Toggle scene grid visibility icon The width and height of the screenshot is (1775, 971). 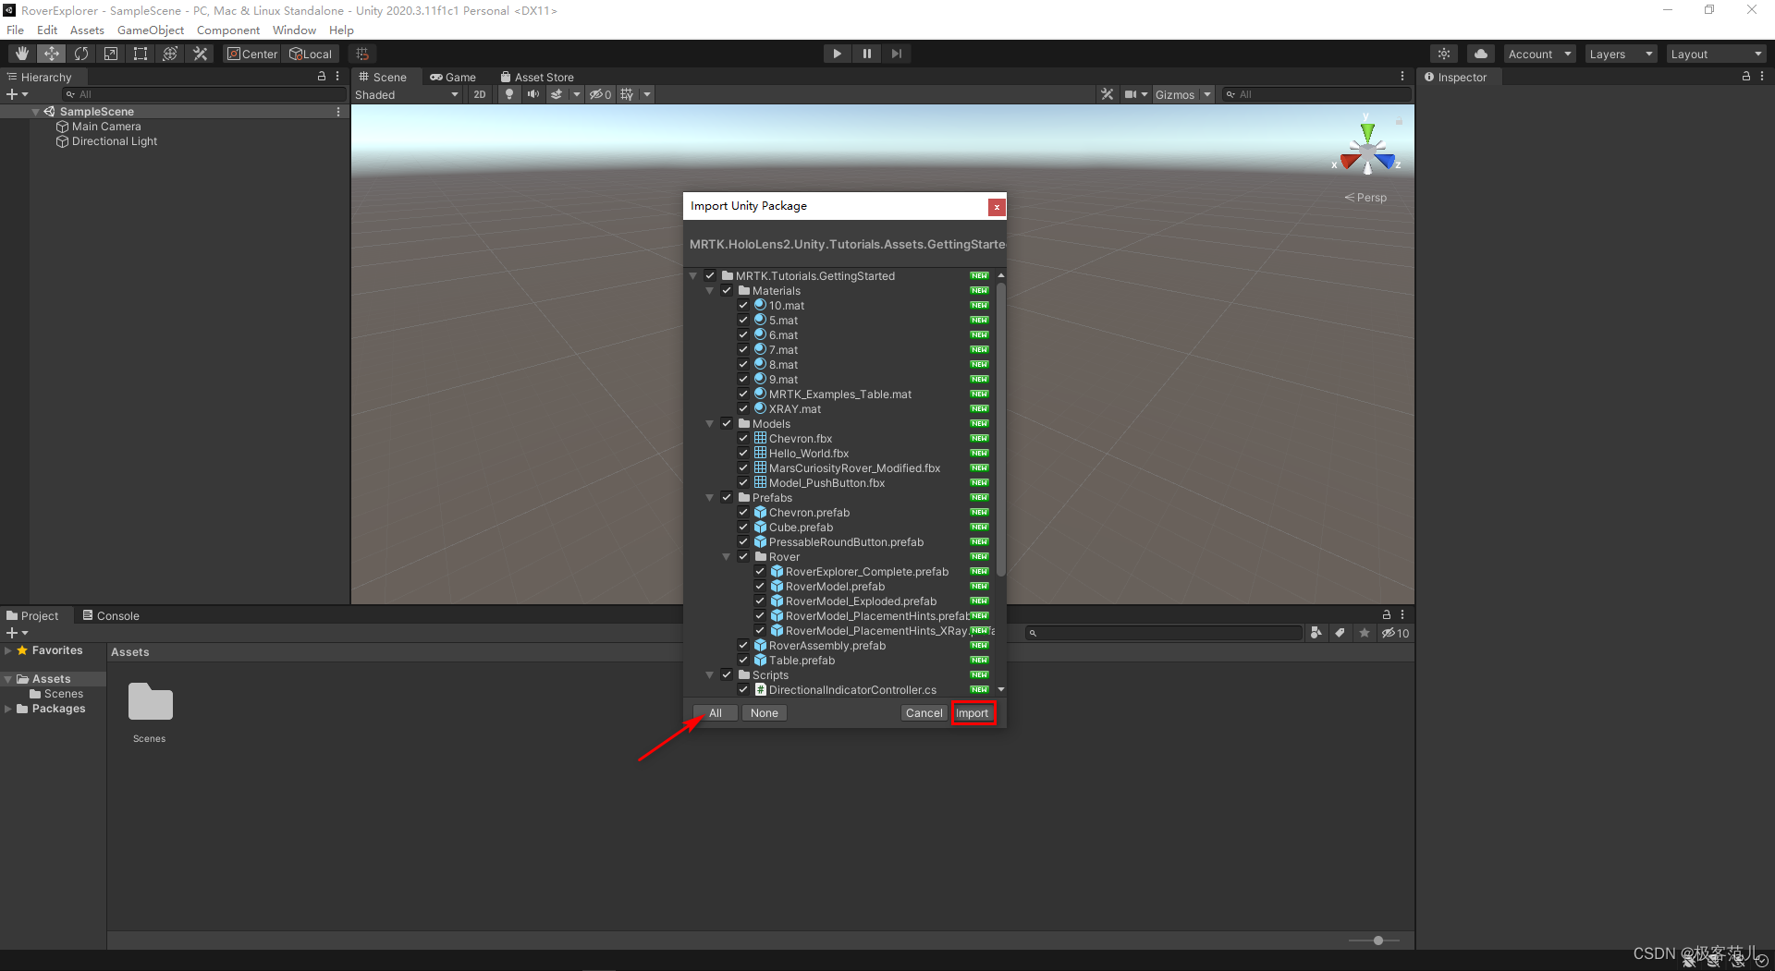[627, 94]
